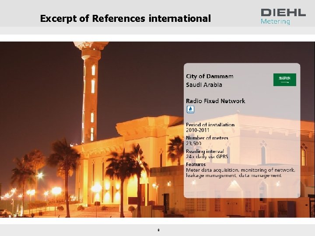The image size is (315, 236).
Task: Select the '23,500' meter count
Action: (193, 143)
